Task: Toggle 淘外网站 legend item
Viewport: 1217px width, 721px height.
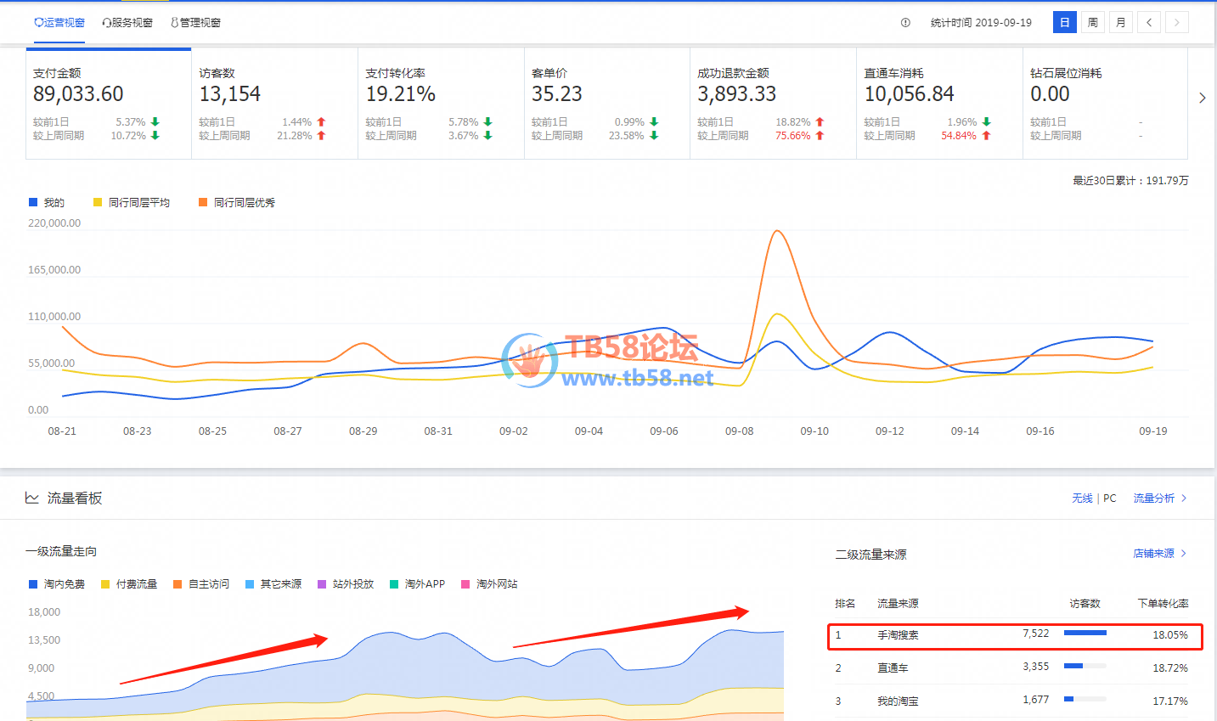Action: [x=489, y=584]
